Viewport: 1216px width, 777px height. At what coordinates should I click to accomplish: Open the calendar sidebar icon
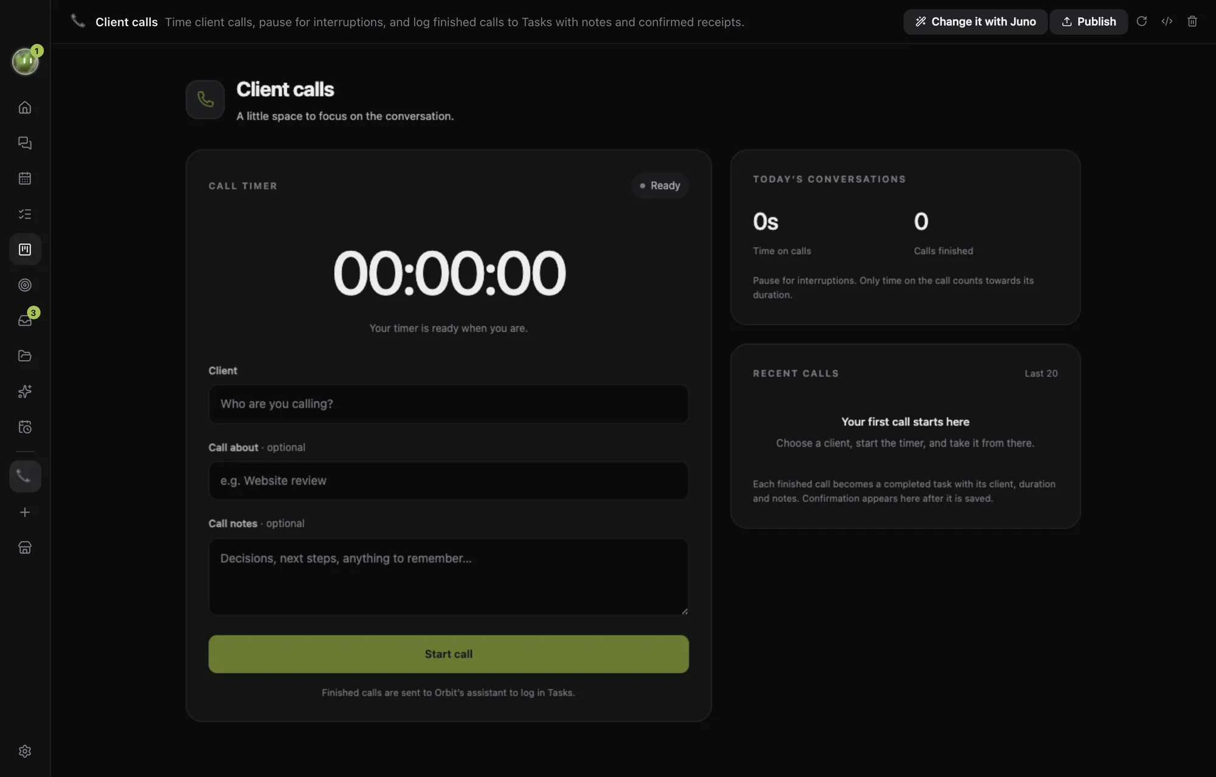[25, 178]
